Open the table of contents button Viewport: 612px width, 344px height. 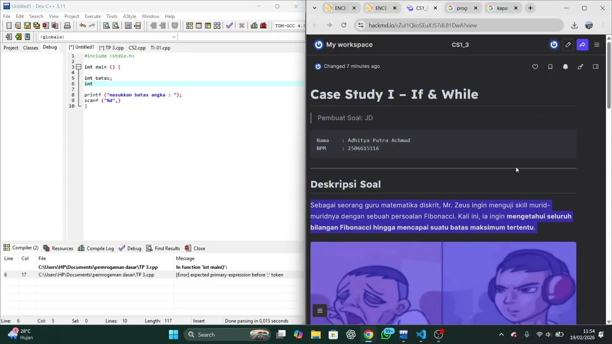click(x=320, y=311)
